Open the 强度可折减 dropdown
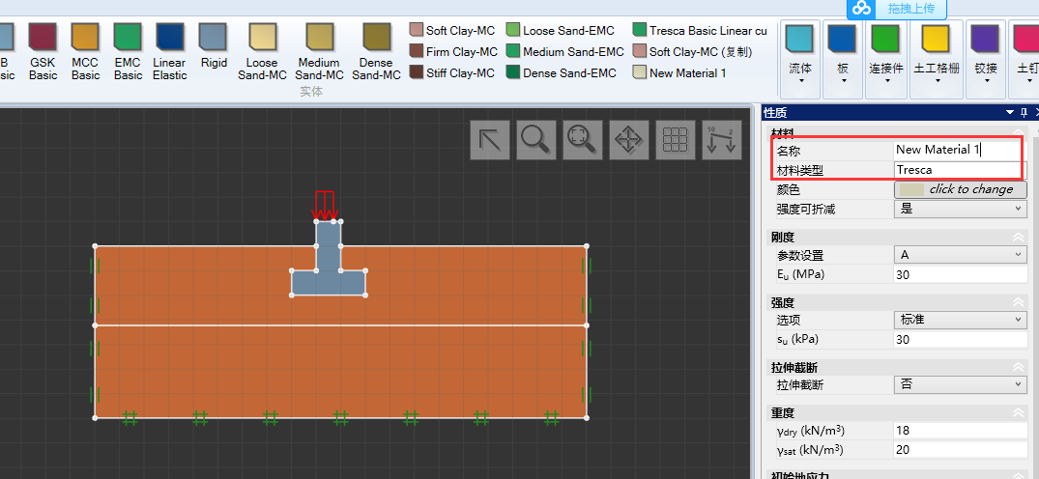 [x=960, y=210]
